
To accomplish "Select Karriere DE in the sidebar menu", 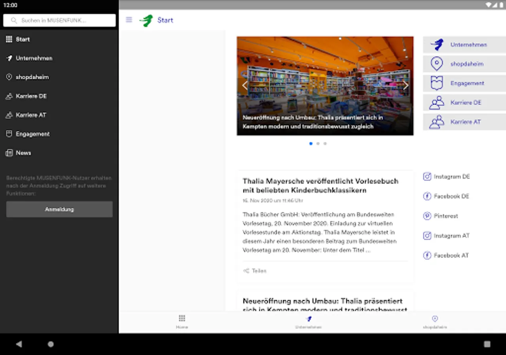I will click(59, 96).
